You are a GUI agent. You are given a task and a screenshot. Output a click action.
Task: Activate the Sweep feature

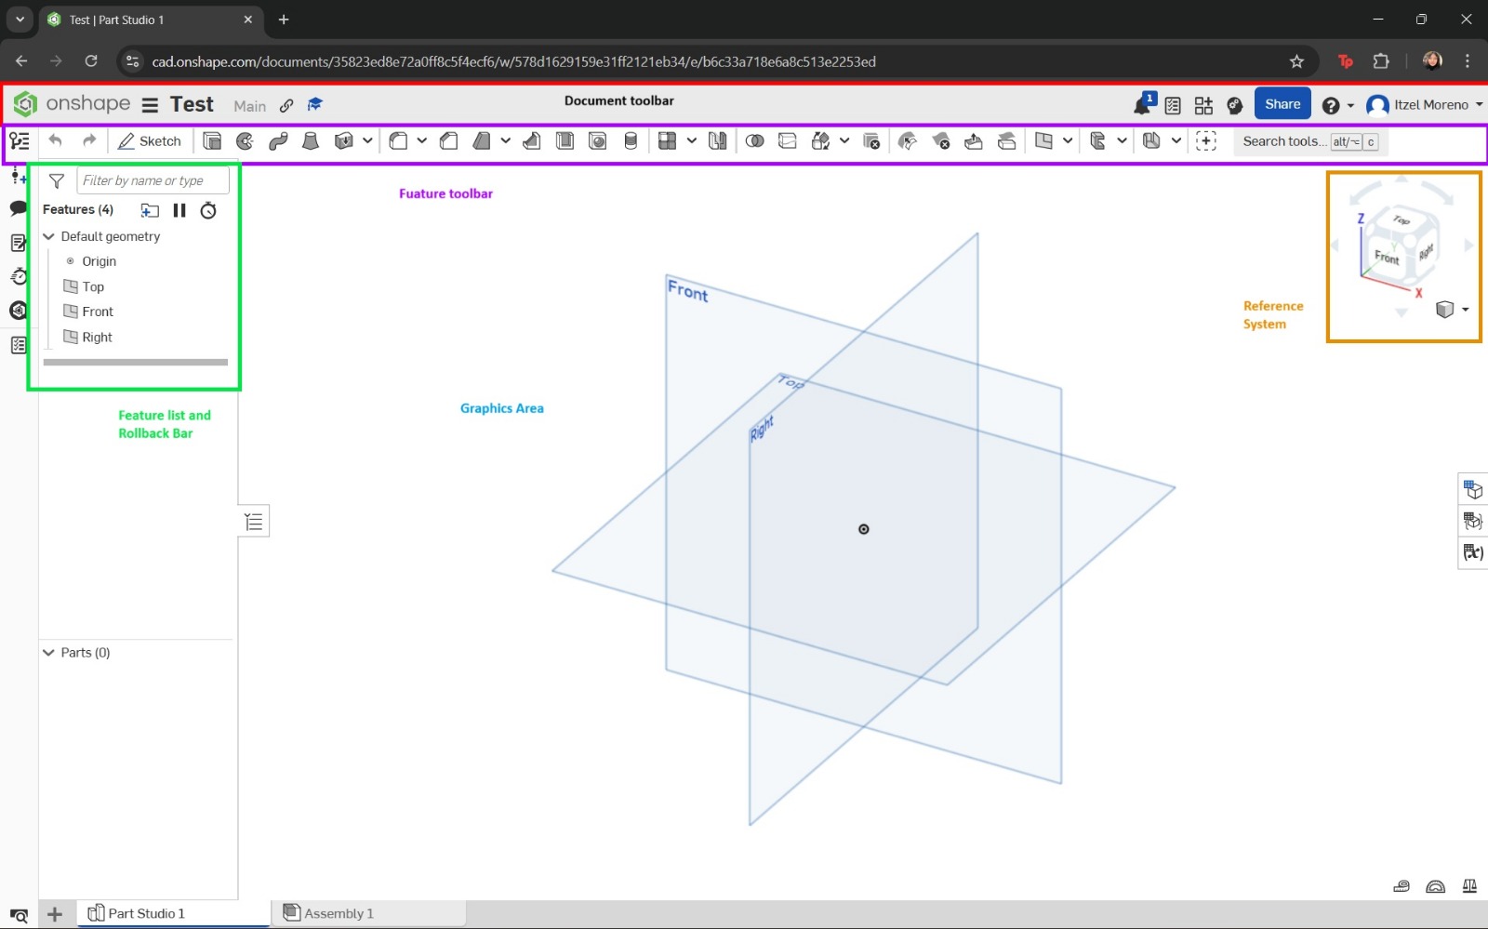[x=279, y=140]
